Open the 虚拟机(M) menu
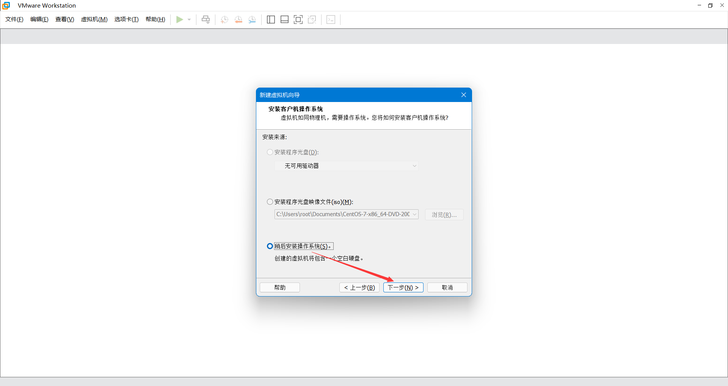Screen dimensions: 728x386 click(94, 19)
